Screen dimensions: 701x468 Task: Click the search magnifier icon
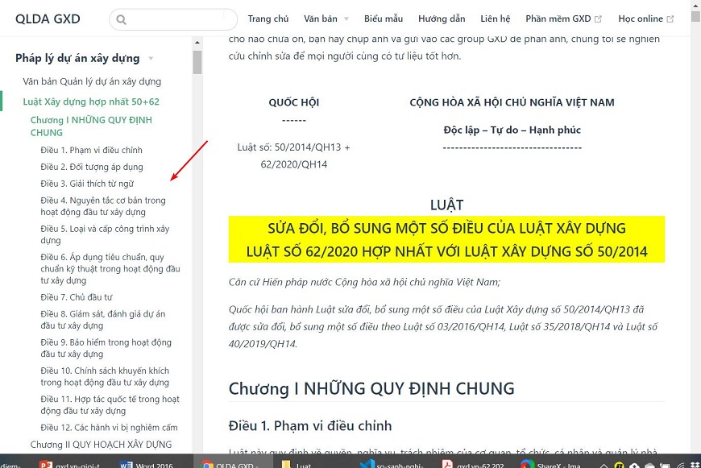(x=121, y=19)
